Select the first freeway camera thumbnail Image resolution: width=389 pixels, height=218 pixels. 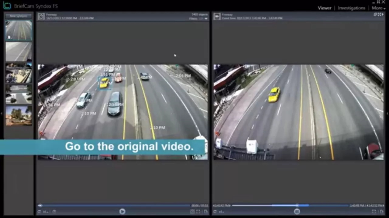tap(19, 30)
